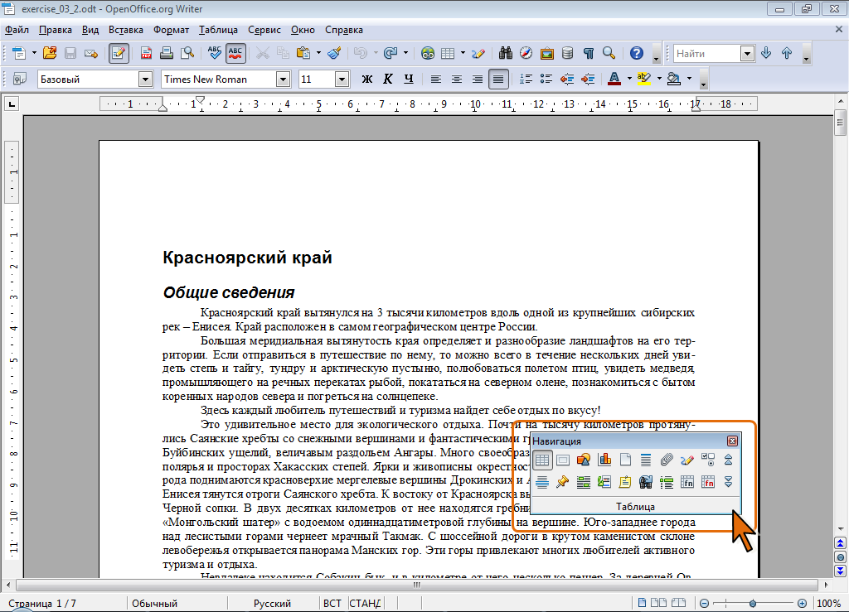Screen dimensions: 849x612
Task: Choose Drawing pencil icon in Навигация
Action: (687, 460)
